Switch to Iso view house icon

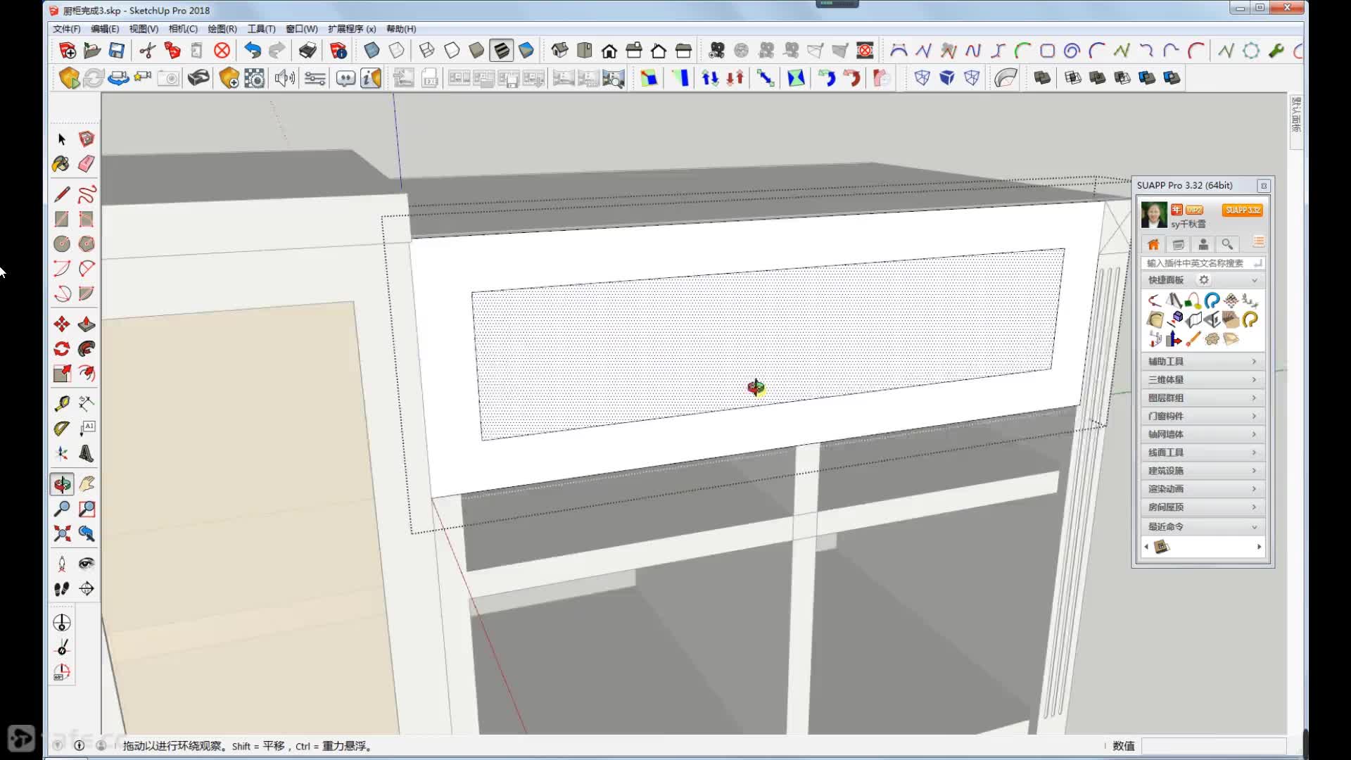tap(560, 51)
